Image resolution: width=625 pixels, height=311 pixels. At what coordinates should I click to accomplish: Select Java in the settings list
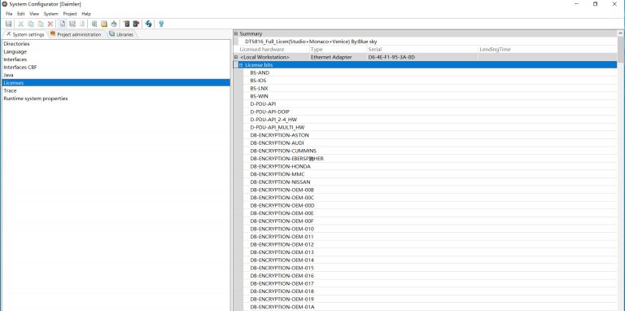tap(116, 75)
